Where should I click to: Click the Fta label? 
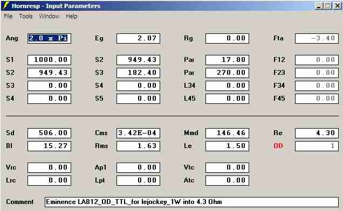click(278, 38)
